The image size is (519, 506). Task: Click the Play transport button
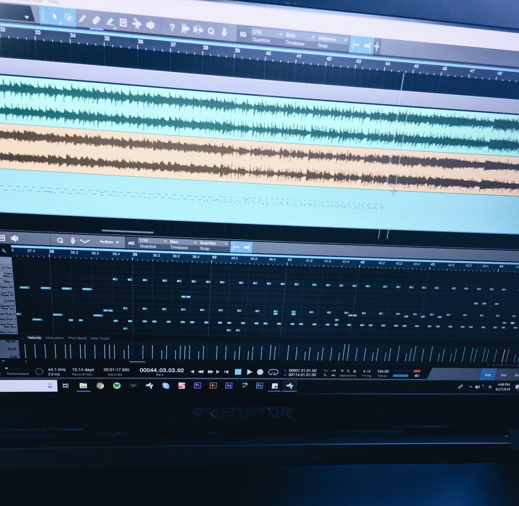(249, 372)
